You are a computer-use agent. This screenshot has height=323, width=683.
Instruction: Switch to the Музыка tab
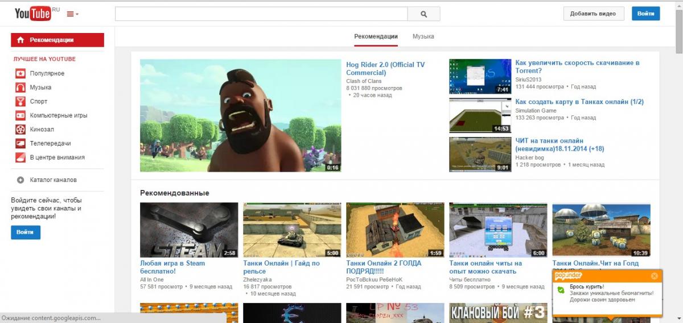tap(423, 36)
